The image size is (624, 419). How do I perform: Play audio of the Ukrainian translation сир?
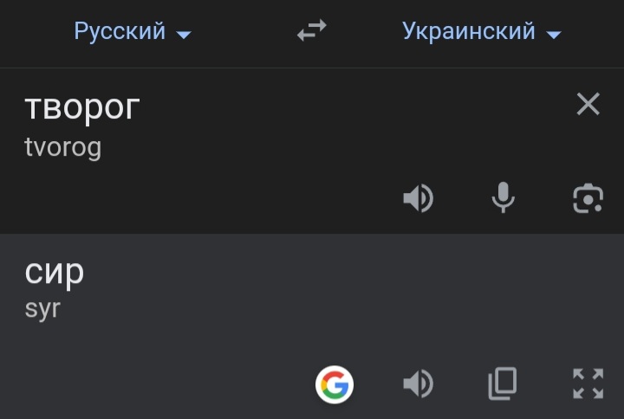click(418, 384)
